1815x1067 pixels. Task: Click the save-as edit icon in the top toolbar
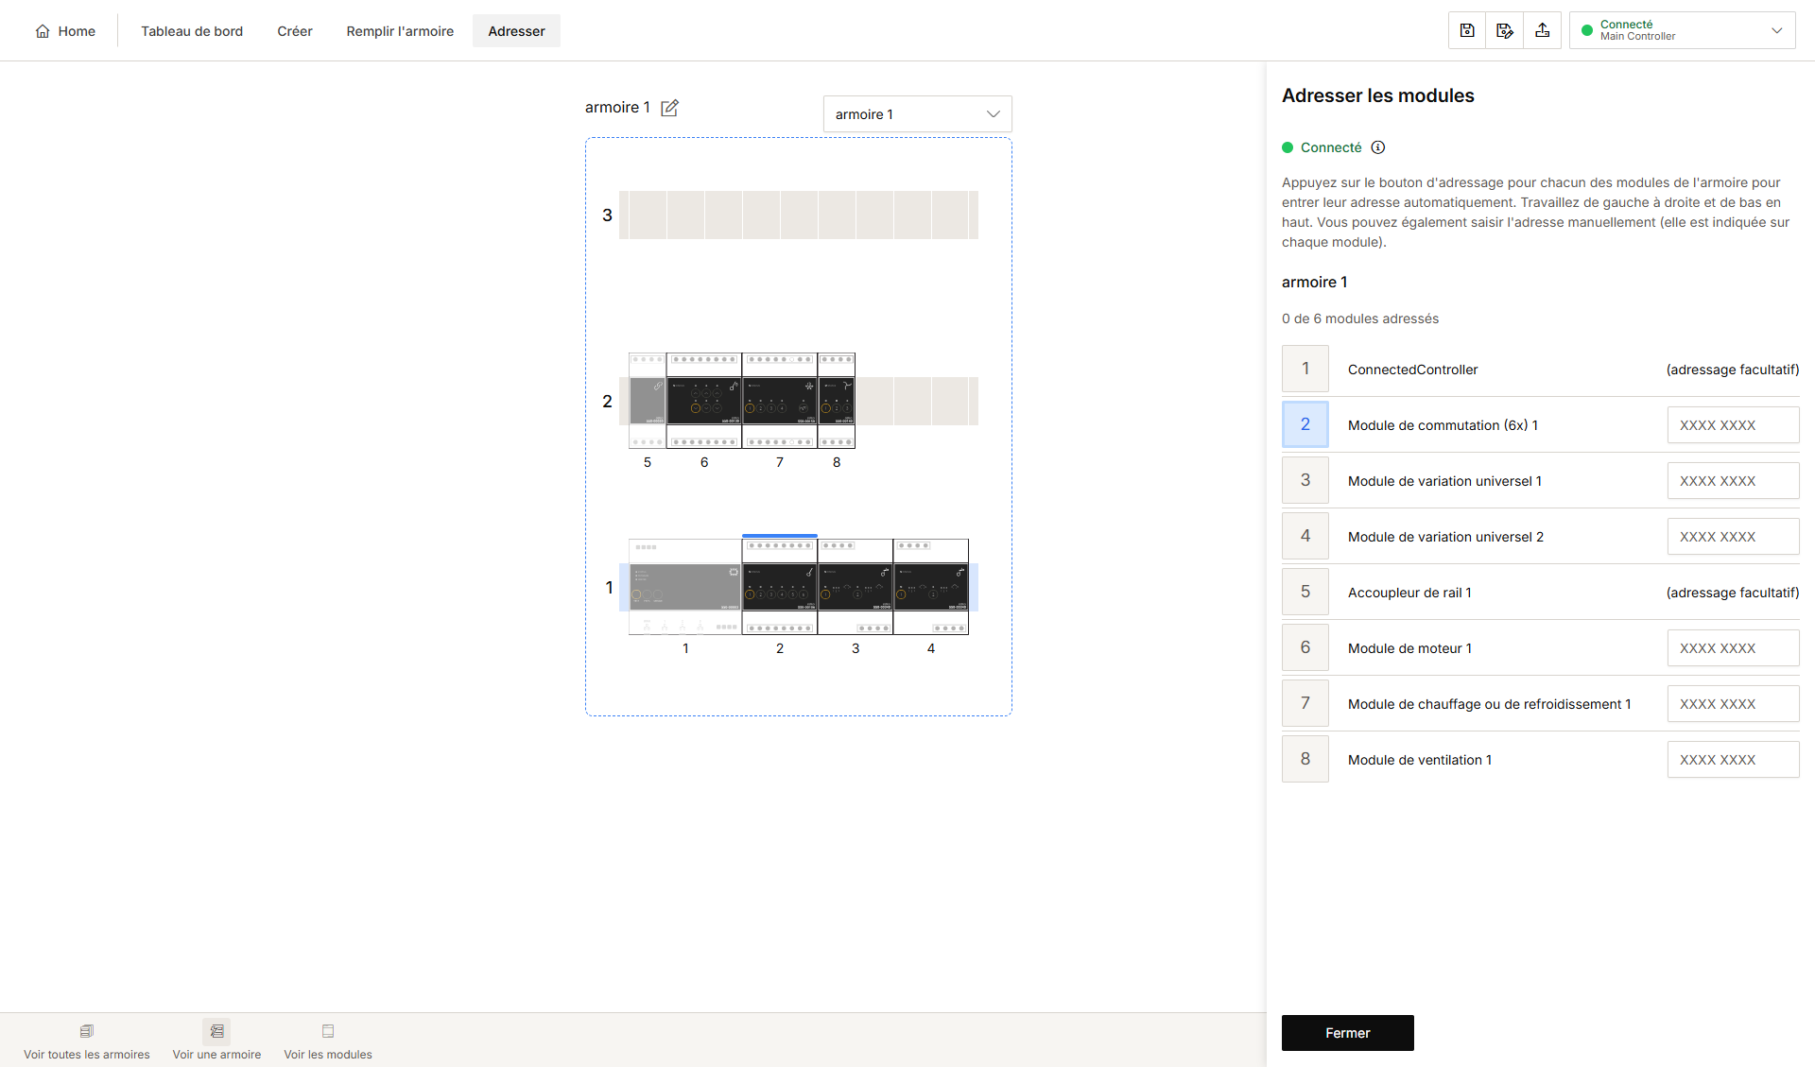pyautogui.click(x=1505, y=30)
